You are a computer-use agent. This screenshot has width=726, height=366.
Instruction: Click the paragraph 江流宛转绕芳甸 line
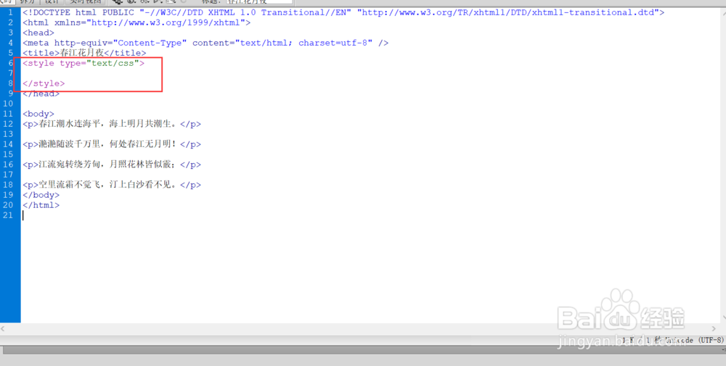[x=112, y=165]
